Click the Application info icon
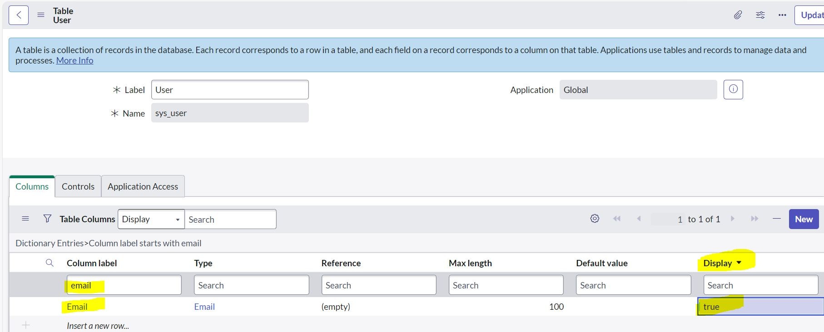This screenshot has width=824, height=332. coord(733,89)
